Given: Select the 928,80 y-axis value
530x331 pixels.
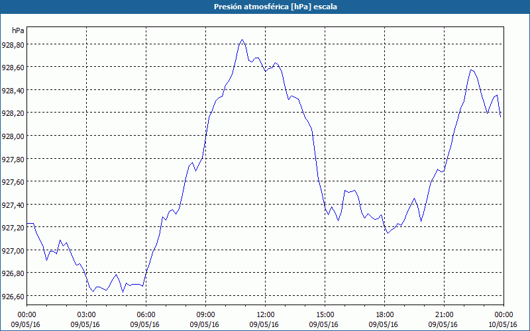Looking at the screenshot, I should tap(13, 44).
